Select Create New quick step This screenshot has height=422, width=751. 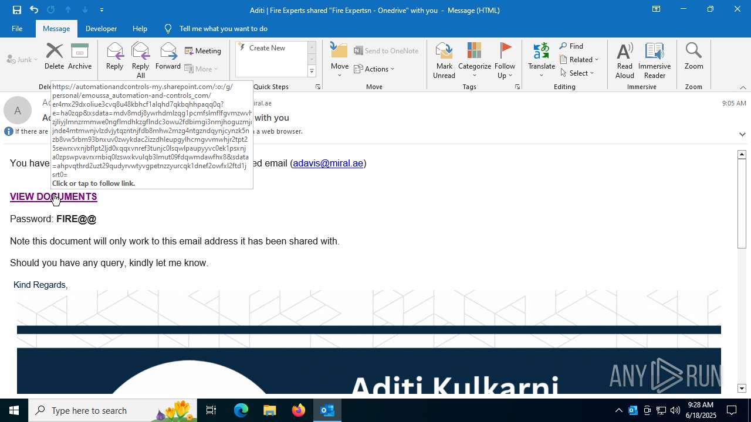[x=271, y=48]
